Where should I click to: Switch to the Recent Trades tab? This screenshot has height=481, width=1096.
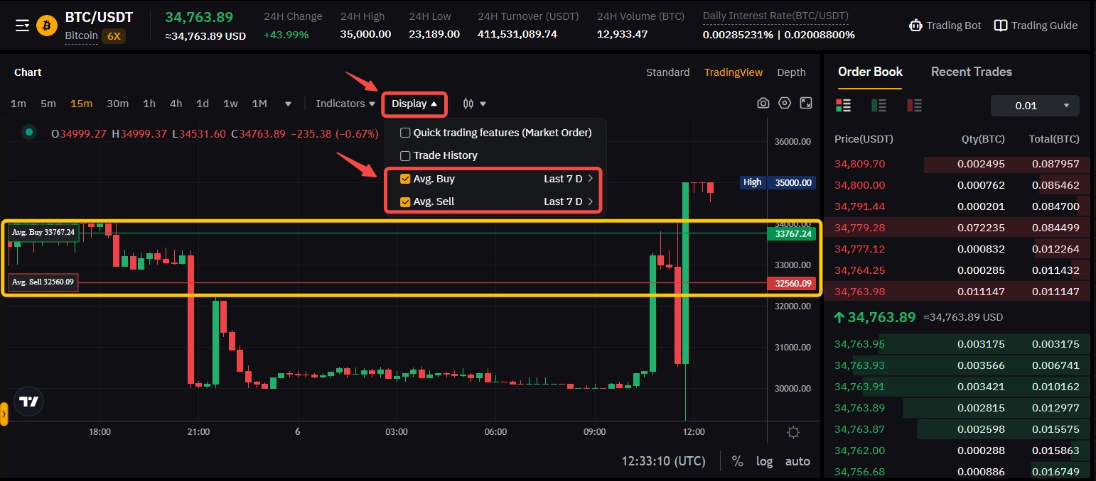point(971,72)
